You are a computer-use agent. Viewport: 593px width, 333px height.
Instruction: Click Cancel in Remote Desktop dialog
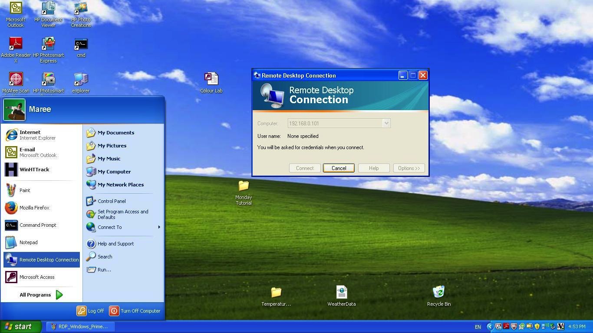coord(339,168)
